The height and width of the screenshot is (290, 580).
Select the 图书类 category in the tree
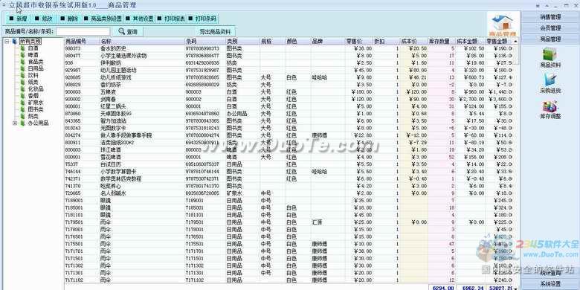36,109
